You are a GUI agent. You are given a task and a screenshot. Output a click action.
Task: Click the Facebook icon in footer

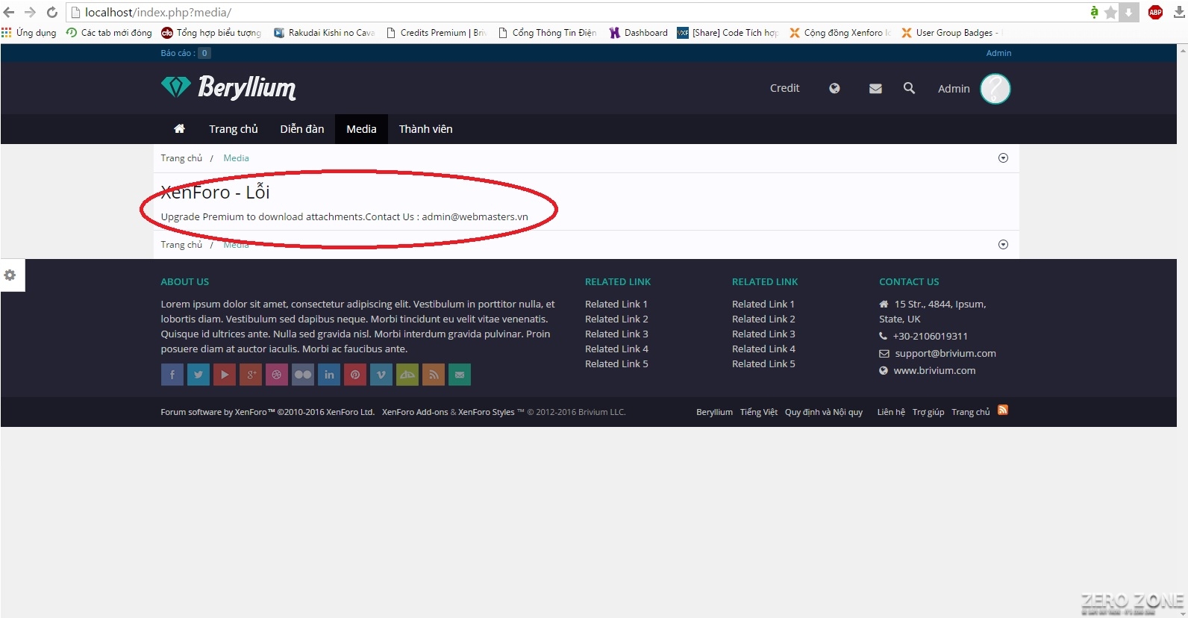coord(172,375)
